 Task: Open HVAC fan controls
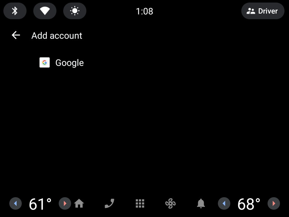click(x=170, y=203)
